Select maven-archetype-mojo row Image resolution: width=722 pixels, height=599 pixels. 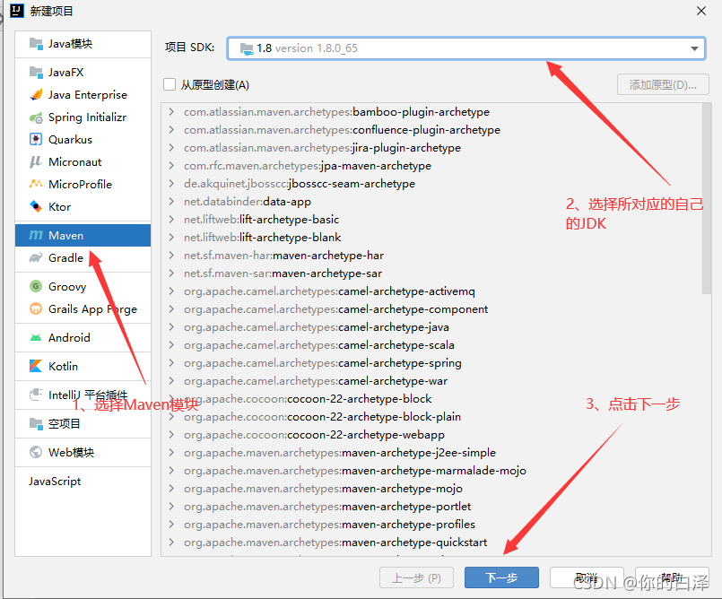pyautogui.click(x=431, y=489)
